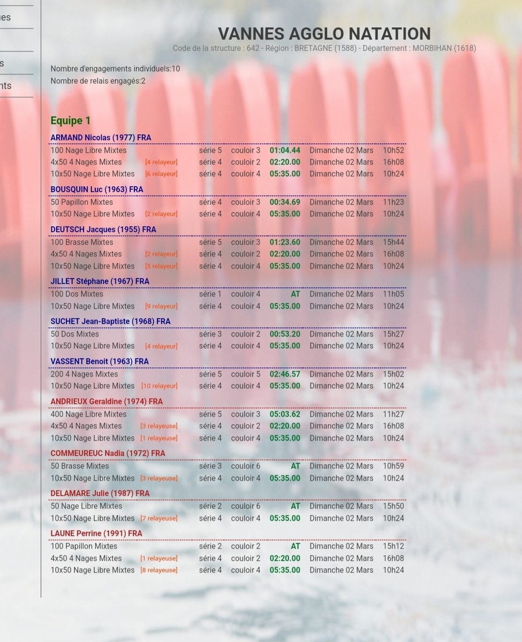Click the 200 4 Nages Mixtes event
The height and width of the screenshot is (642, 522).
coord(84,374)
